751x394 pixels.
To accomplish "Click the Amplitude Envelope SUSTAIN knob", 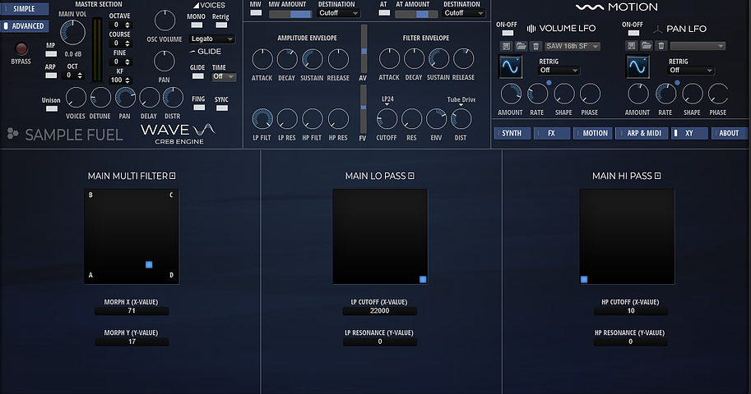I will click(313, 59).
